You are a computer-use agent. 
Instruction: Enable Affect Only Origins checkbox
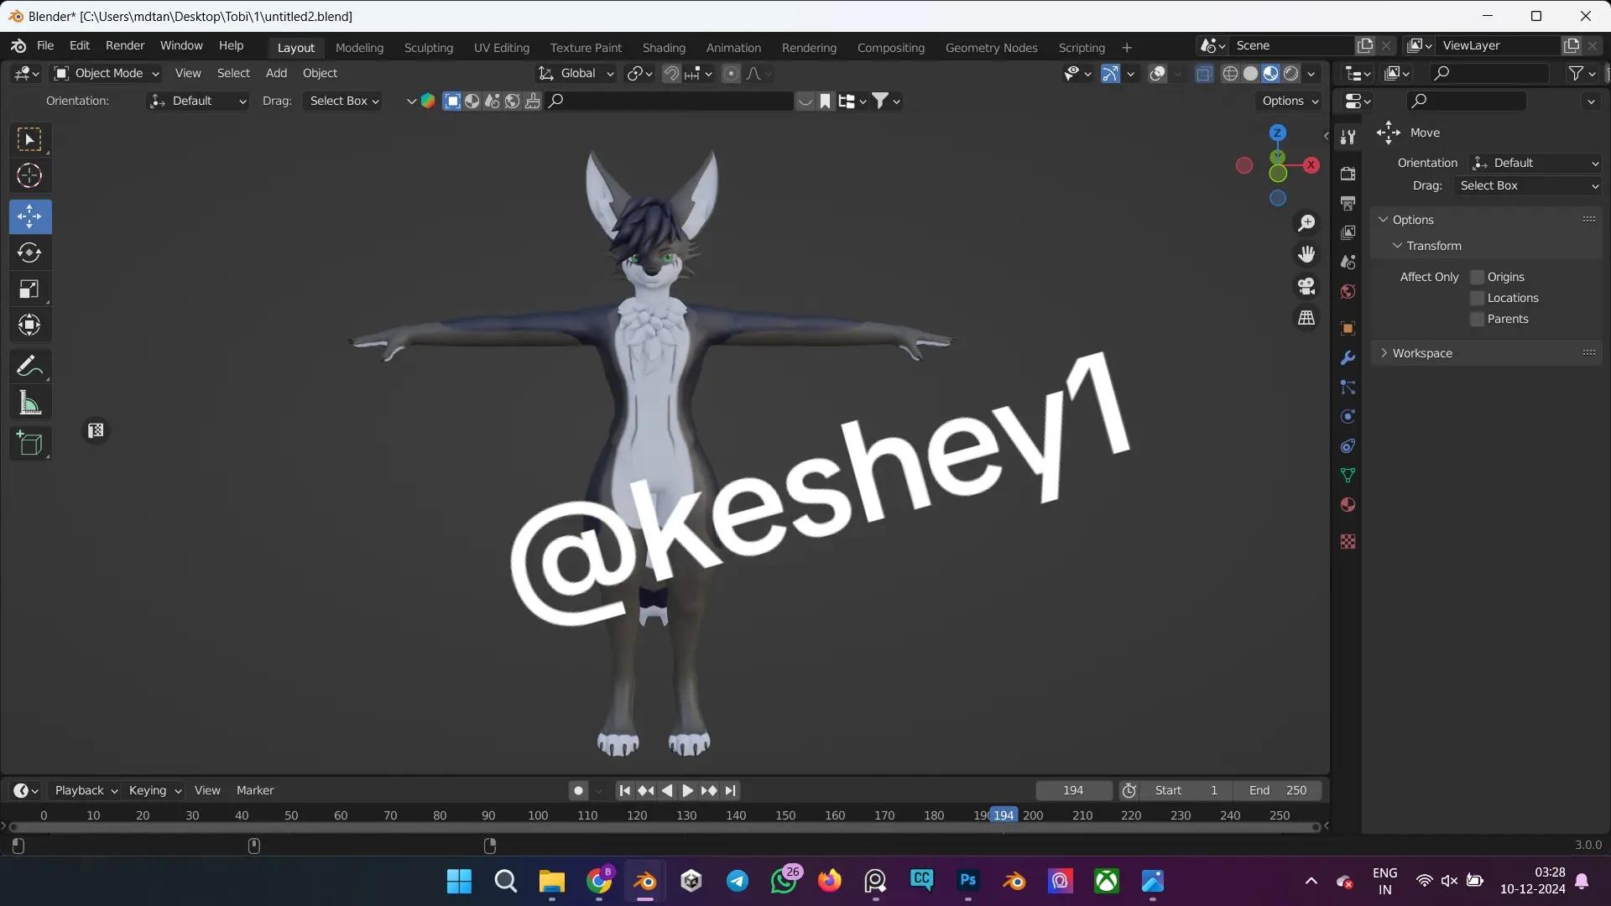click(1478, 277)
